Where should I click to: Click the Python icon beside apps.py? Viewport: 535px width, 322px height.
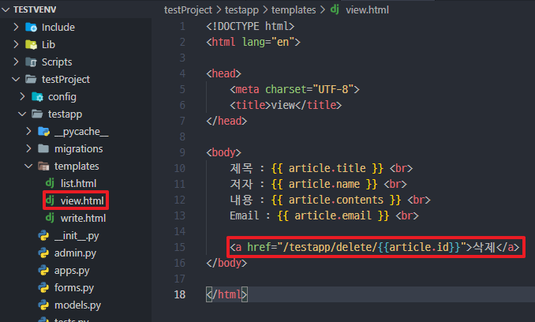point(43,270)
